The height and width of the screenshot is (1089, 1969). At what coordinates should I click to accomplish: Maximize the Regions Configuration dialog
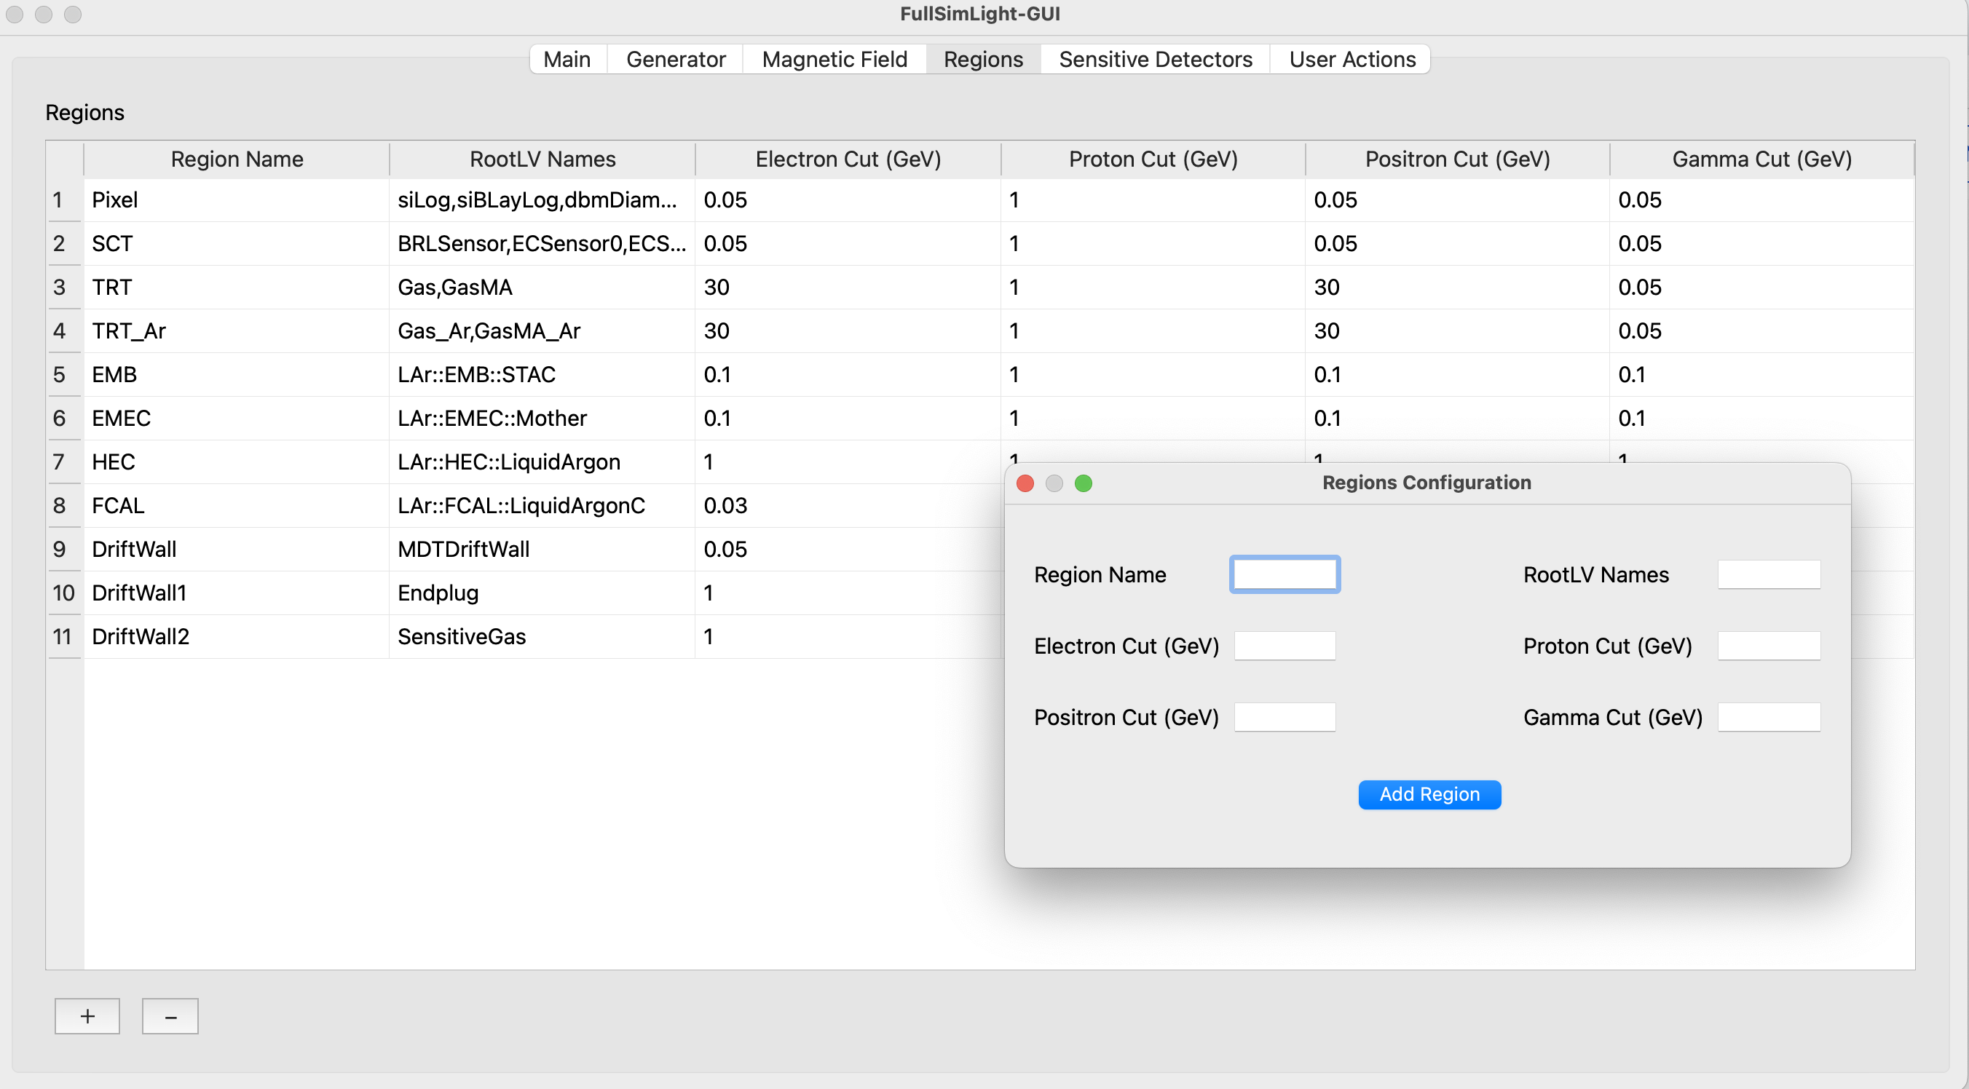1083,483
